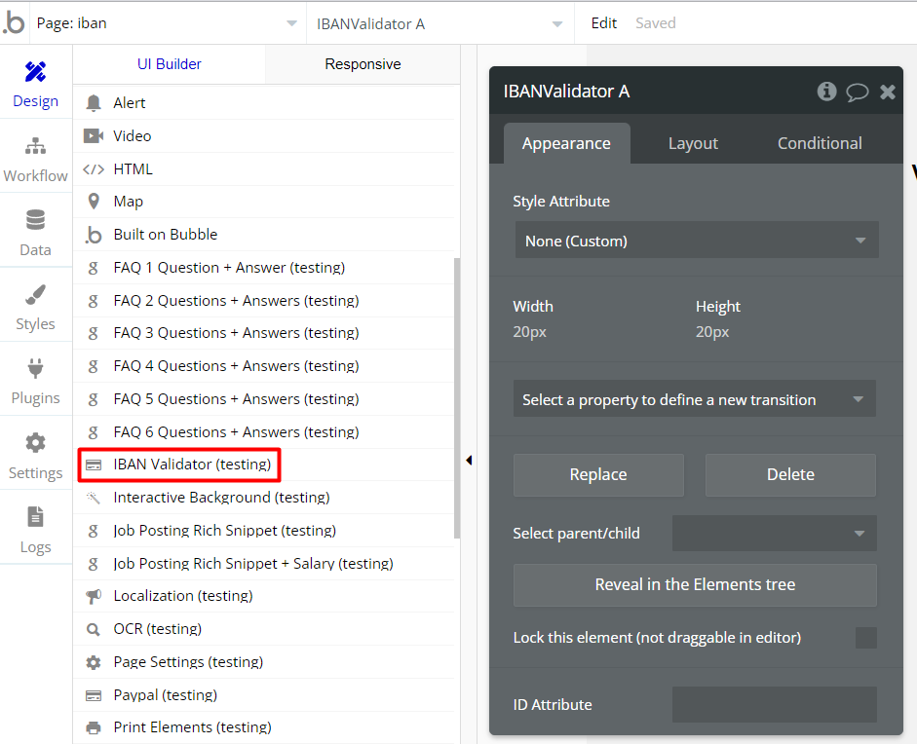This screenshot has height=744, width=917.
Task: Open the Plugins plug icon
Action: (35, 370)
